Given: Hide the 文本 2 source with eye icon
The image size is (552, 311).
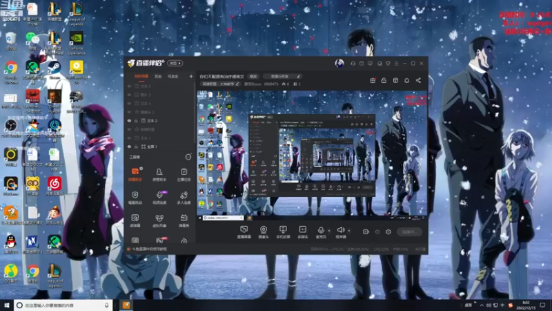Looking at the screenshot, I should (129, 120).
